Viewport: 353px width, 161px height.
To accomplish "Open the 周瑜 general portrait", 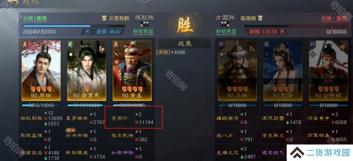I will 41,71.
